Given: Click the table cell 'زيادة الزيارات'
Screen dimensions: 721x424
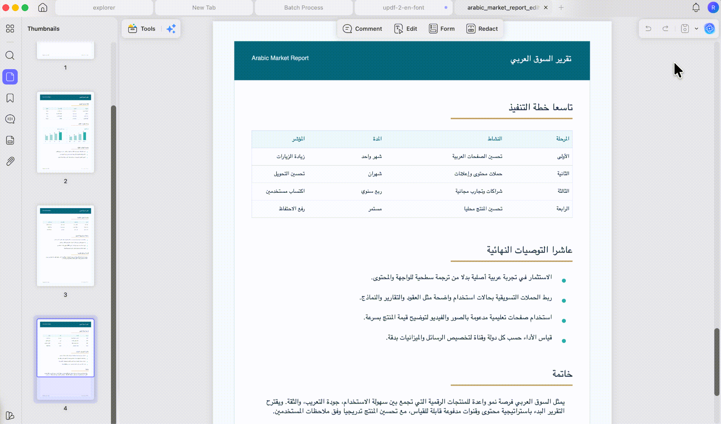Looking at the screenshot, I should [x=291, y=156].
